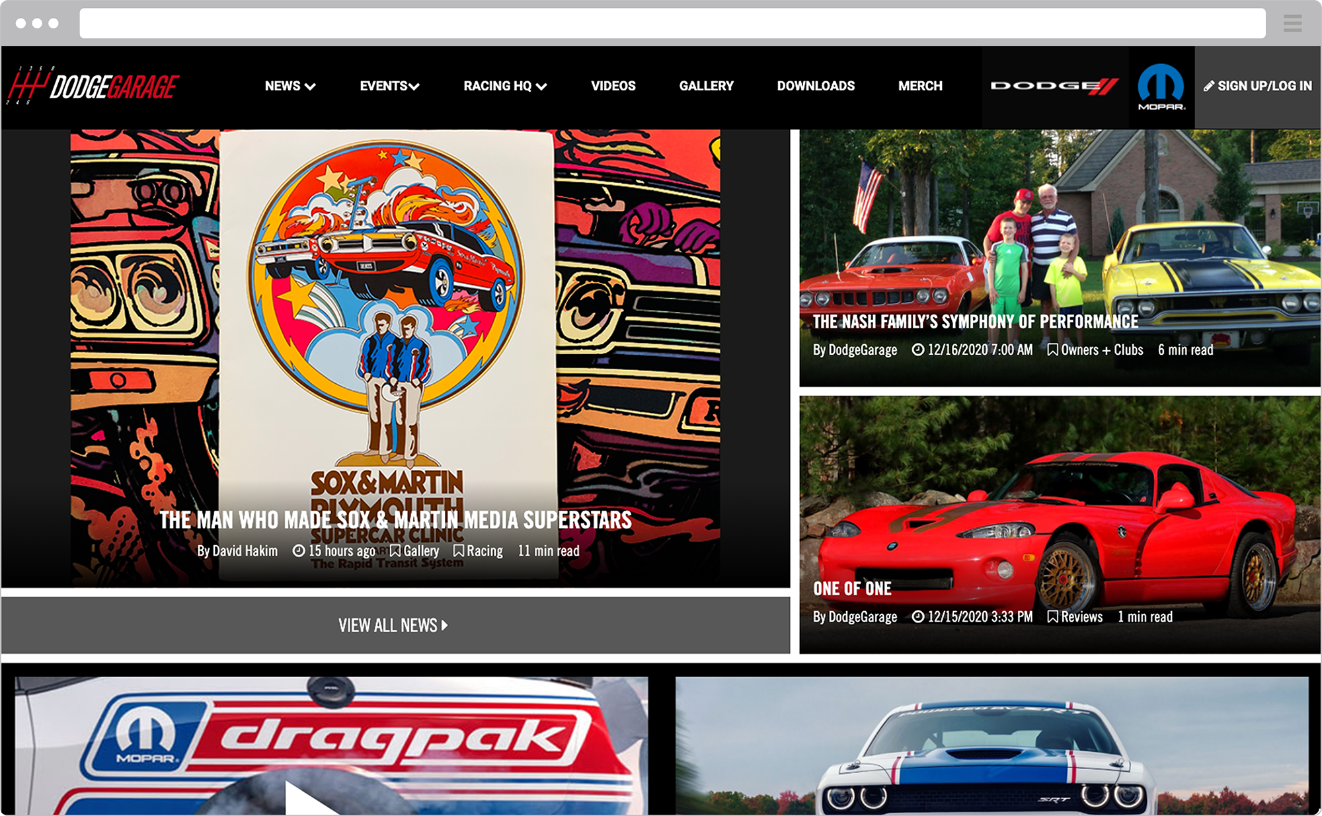Image resolution: width=1322 pixels, height=816 pixels.
Task: Click By DodgeGarage on Nash Family article
Action: point(855,350)
